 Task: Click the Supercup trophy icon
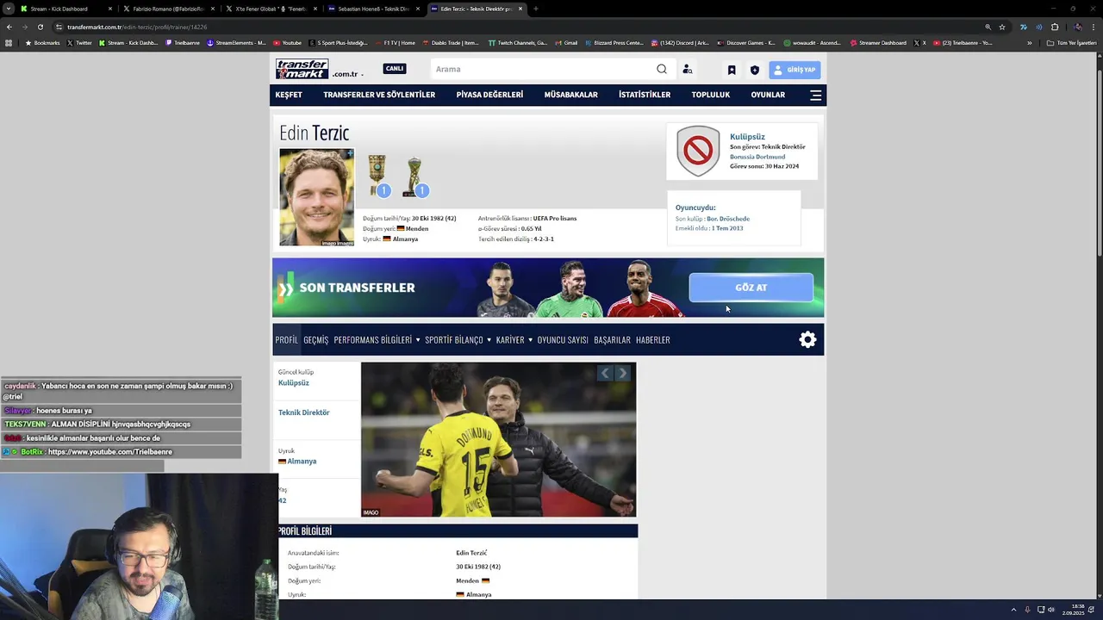414,177
